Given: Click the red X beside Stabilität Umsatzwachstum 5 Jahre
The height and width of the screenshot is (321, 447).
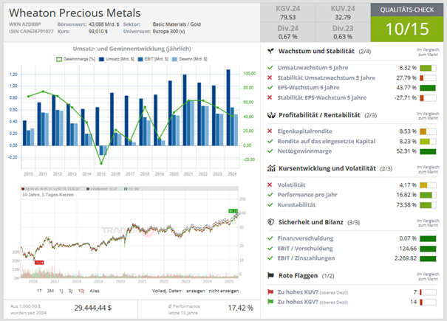Looking at the screenshot, I should [270, 77].
